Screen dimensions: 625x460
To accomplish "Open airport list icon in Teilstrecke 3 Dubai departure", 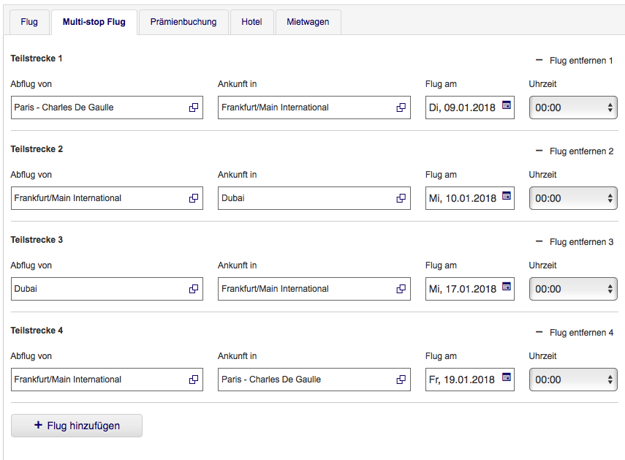I will pos(194,289).
